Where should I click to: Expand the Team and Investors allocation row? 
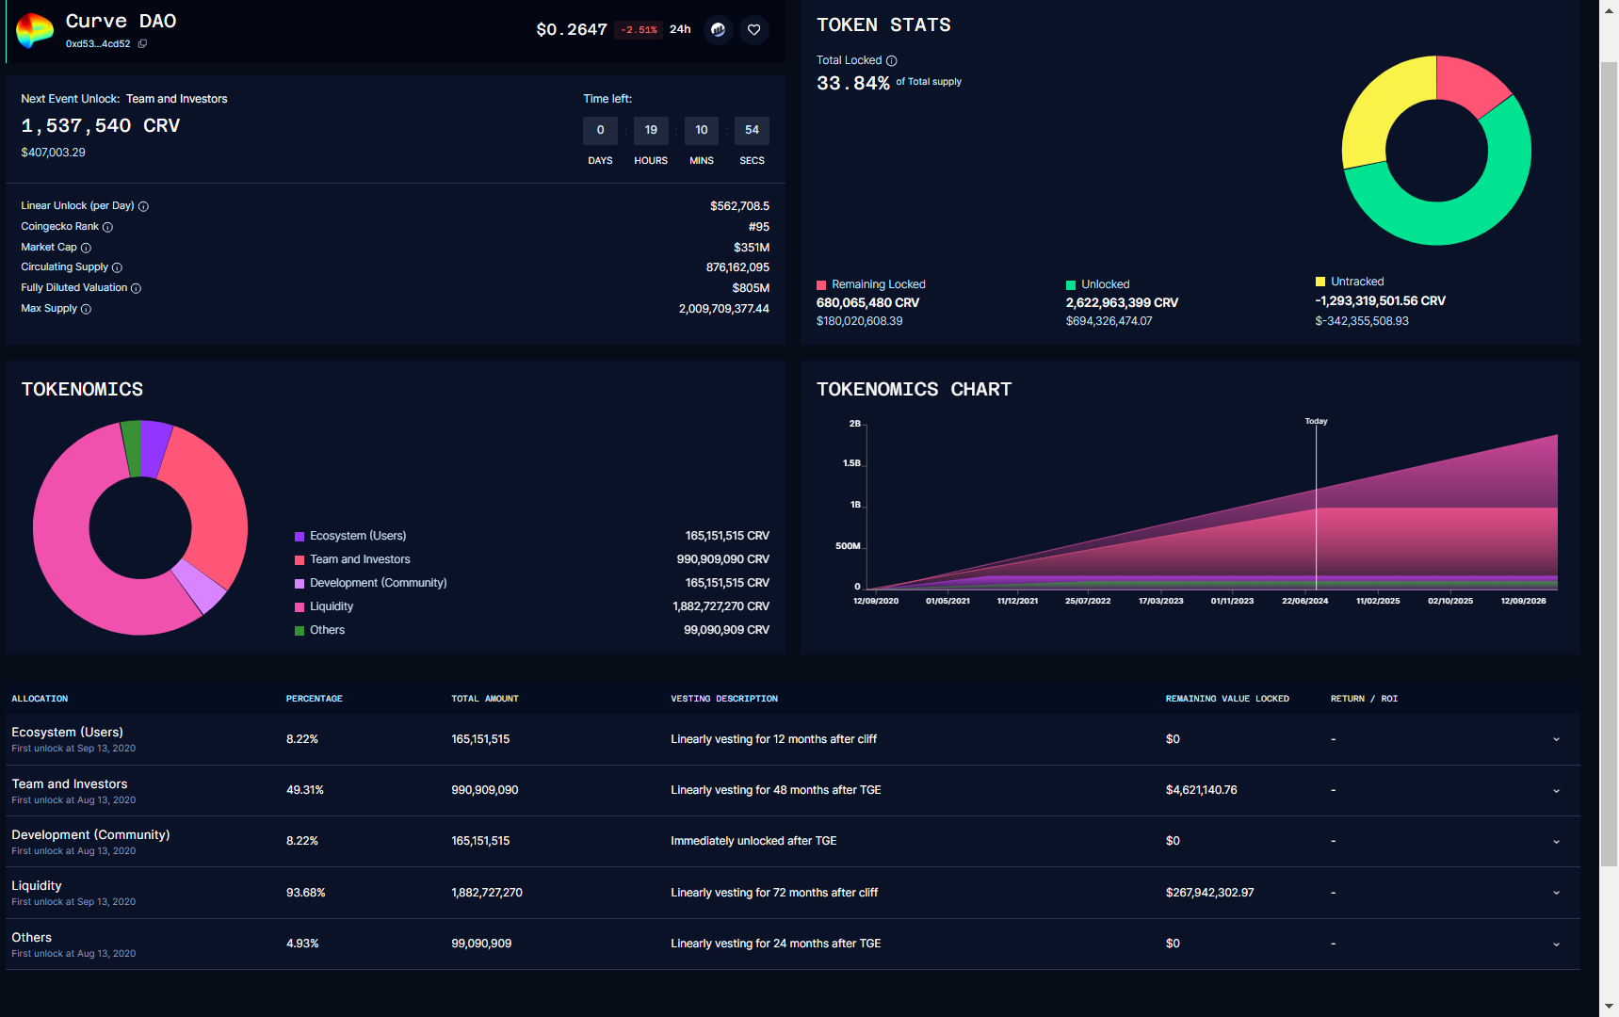(1556, 791)
